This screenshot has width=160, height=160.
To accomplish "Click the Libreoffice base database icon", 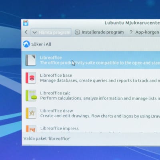I will (31, 78).
